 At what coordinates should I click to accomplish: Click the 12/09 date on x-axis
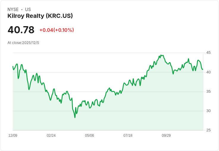(x=13, y=136)
